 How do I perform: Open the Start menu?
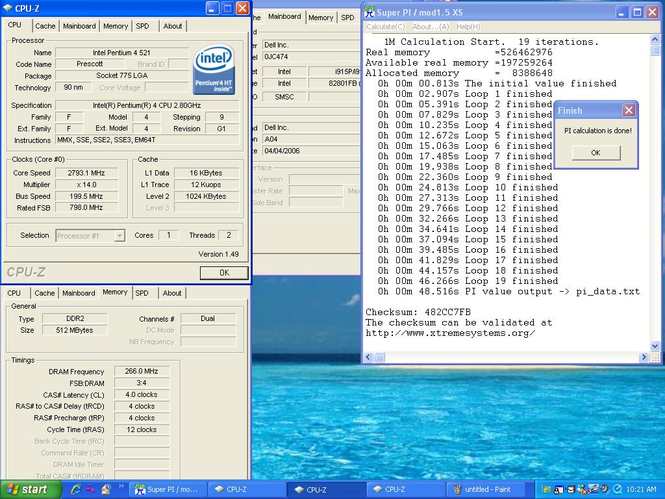coord(31,489)
